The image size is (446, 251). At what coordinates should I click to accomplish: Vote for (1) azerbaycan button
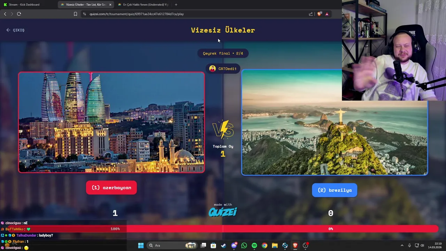click(111, 188)
